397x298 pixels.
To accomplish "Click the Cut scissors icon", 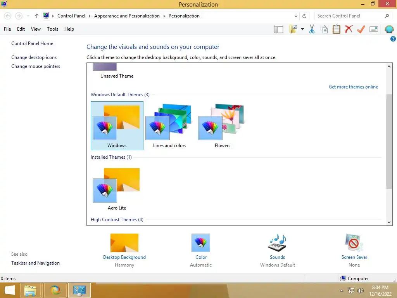I will click(x=312, y=29).
